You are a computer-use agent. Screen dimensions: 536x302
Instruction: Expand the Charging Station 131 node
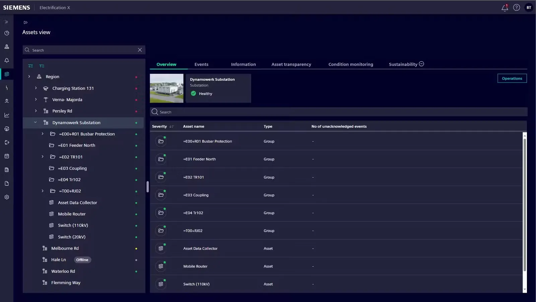[36, 88]
